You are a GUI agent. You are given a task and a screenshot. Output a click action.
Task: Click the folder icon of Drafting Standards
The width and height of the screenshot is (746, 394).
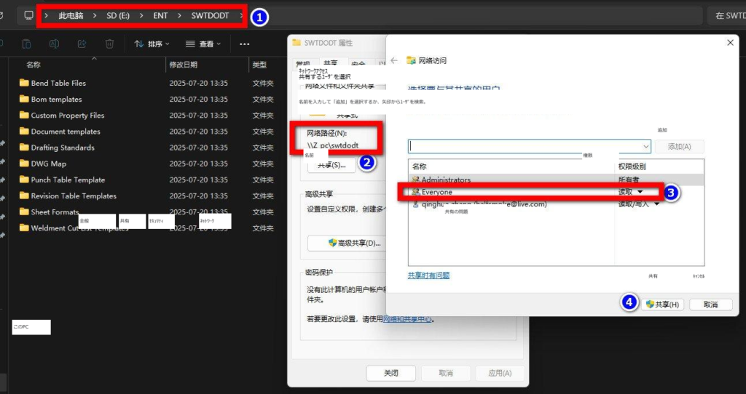tap(24, 147)
